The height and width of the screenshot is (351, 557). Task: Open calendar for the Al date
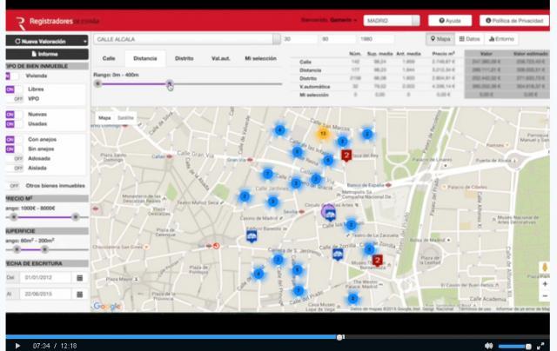(x=79, y=295)
